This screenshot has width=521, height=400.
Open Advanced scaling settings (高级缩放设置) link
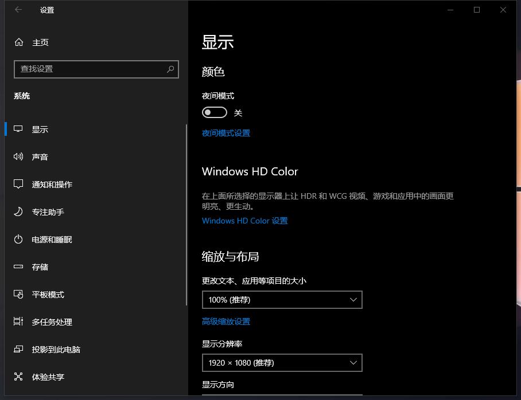(226, 321)
